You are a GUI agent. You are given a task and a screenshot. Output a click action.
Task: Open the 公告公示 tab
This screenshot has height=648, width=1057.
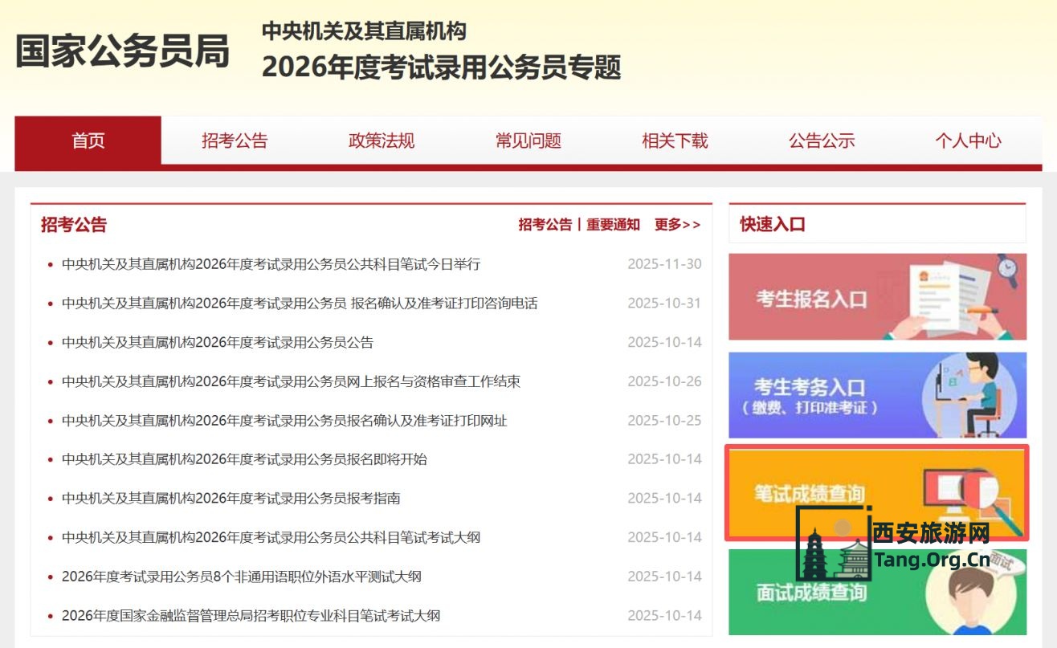tap(822, 141)
